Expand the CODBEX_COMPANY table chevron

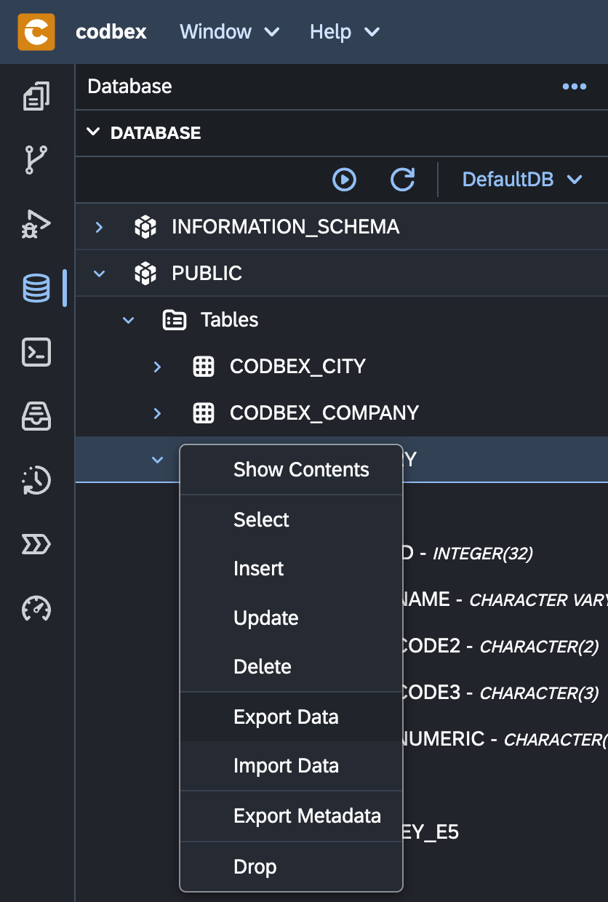[x=158, y=413]
